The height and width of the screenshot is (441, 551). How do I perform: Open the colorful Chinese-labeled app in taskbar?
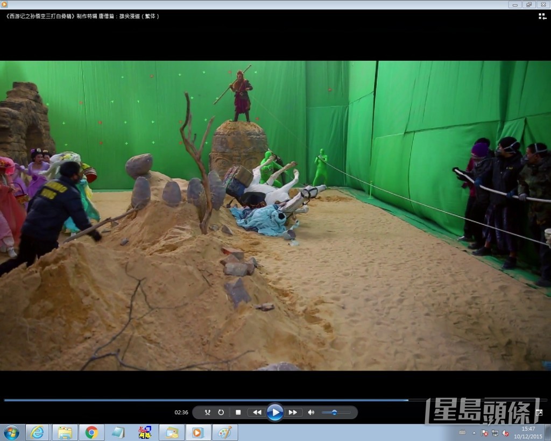(145, 432)
